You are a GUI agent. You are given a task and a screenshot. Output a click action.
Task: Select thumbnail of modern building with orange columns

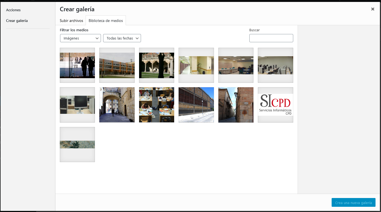pos(117,65)
